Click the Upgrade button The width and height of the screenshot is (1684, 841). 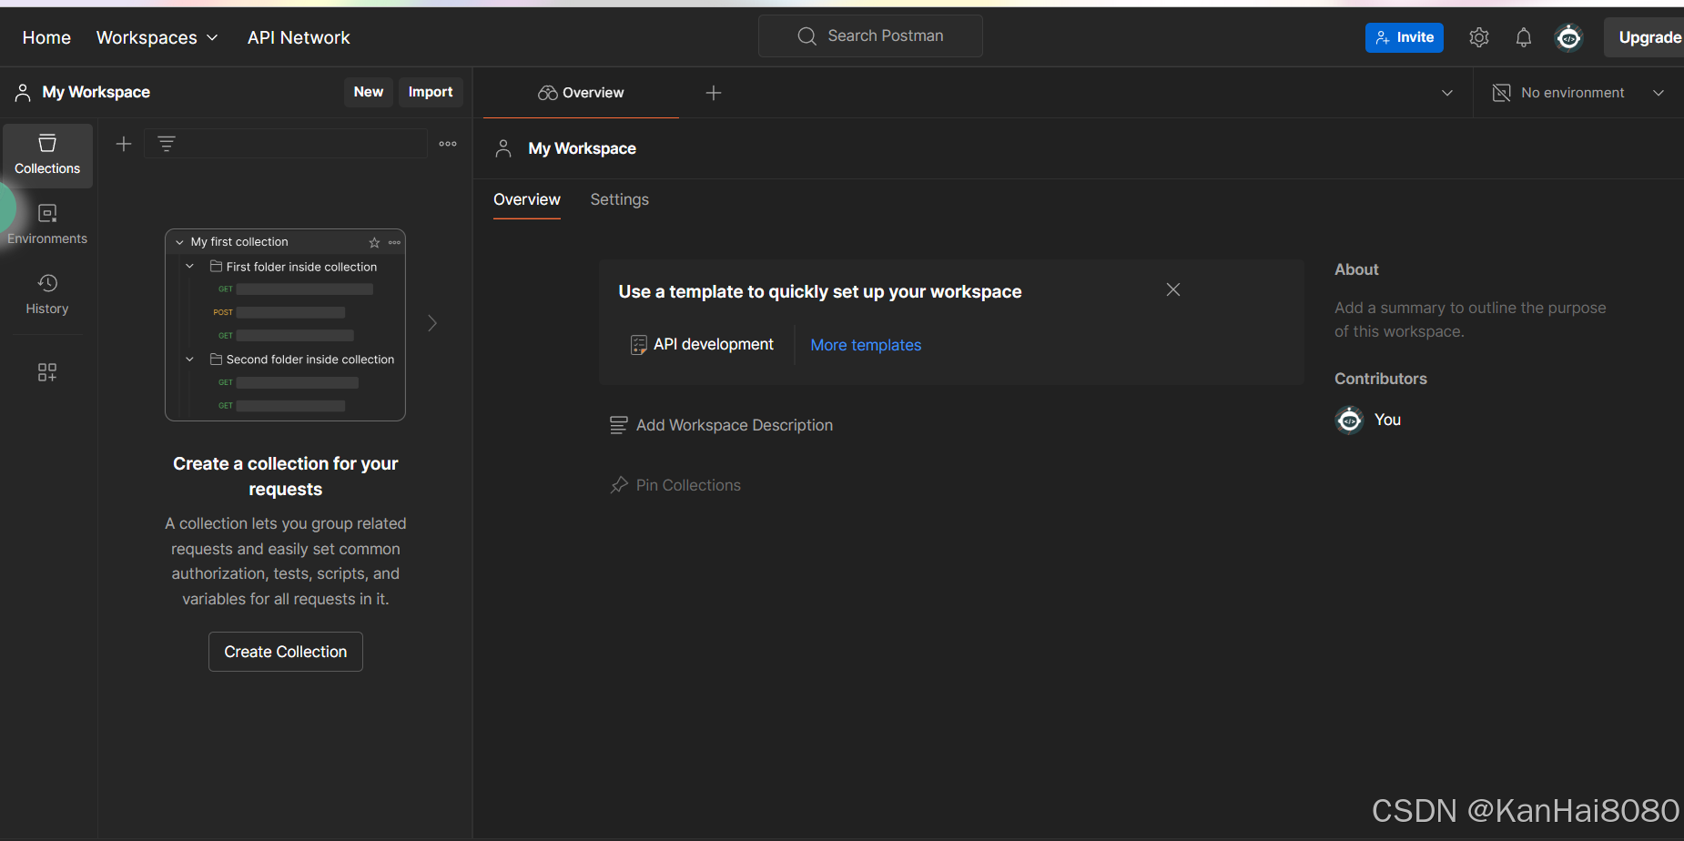pos(1645,37)
